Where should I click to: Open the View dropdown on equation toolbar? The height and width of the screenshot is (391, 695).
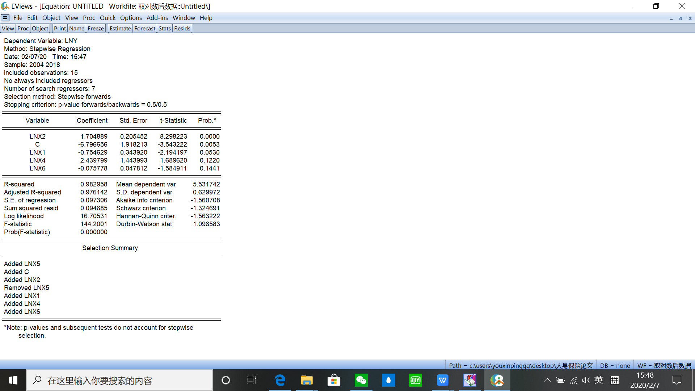click(x=8, y=29)
